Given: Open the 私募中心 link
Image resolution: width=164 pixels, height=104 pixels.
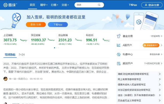Looking at the screenshot, I should 128,54.
